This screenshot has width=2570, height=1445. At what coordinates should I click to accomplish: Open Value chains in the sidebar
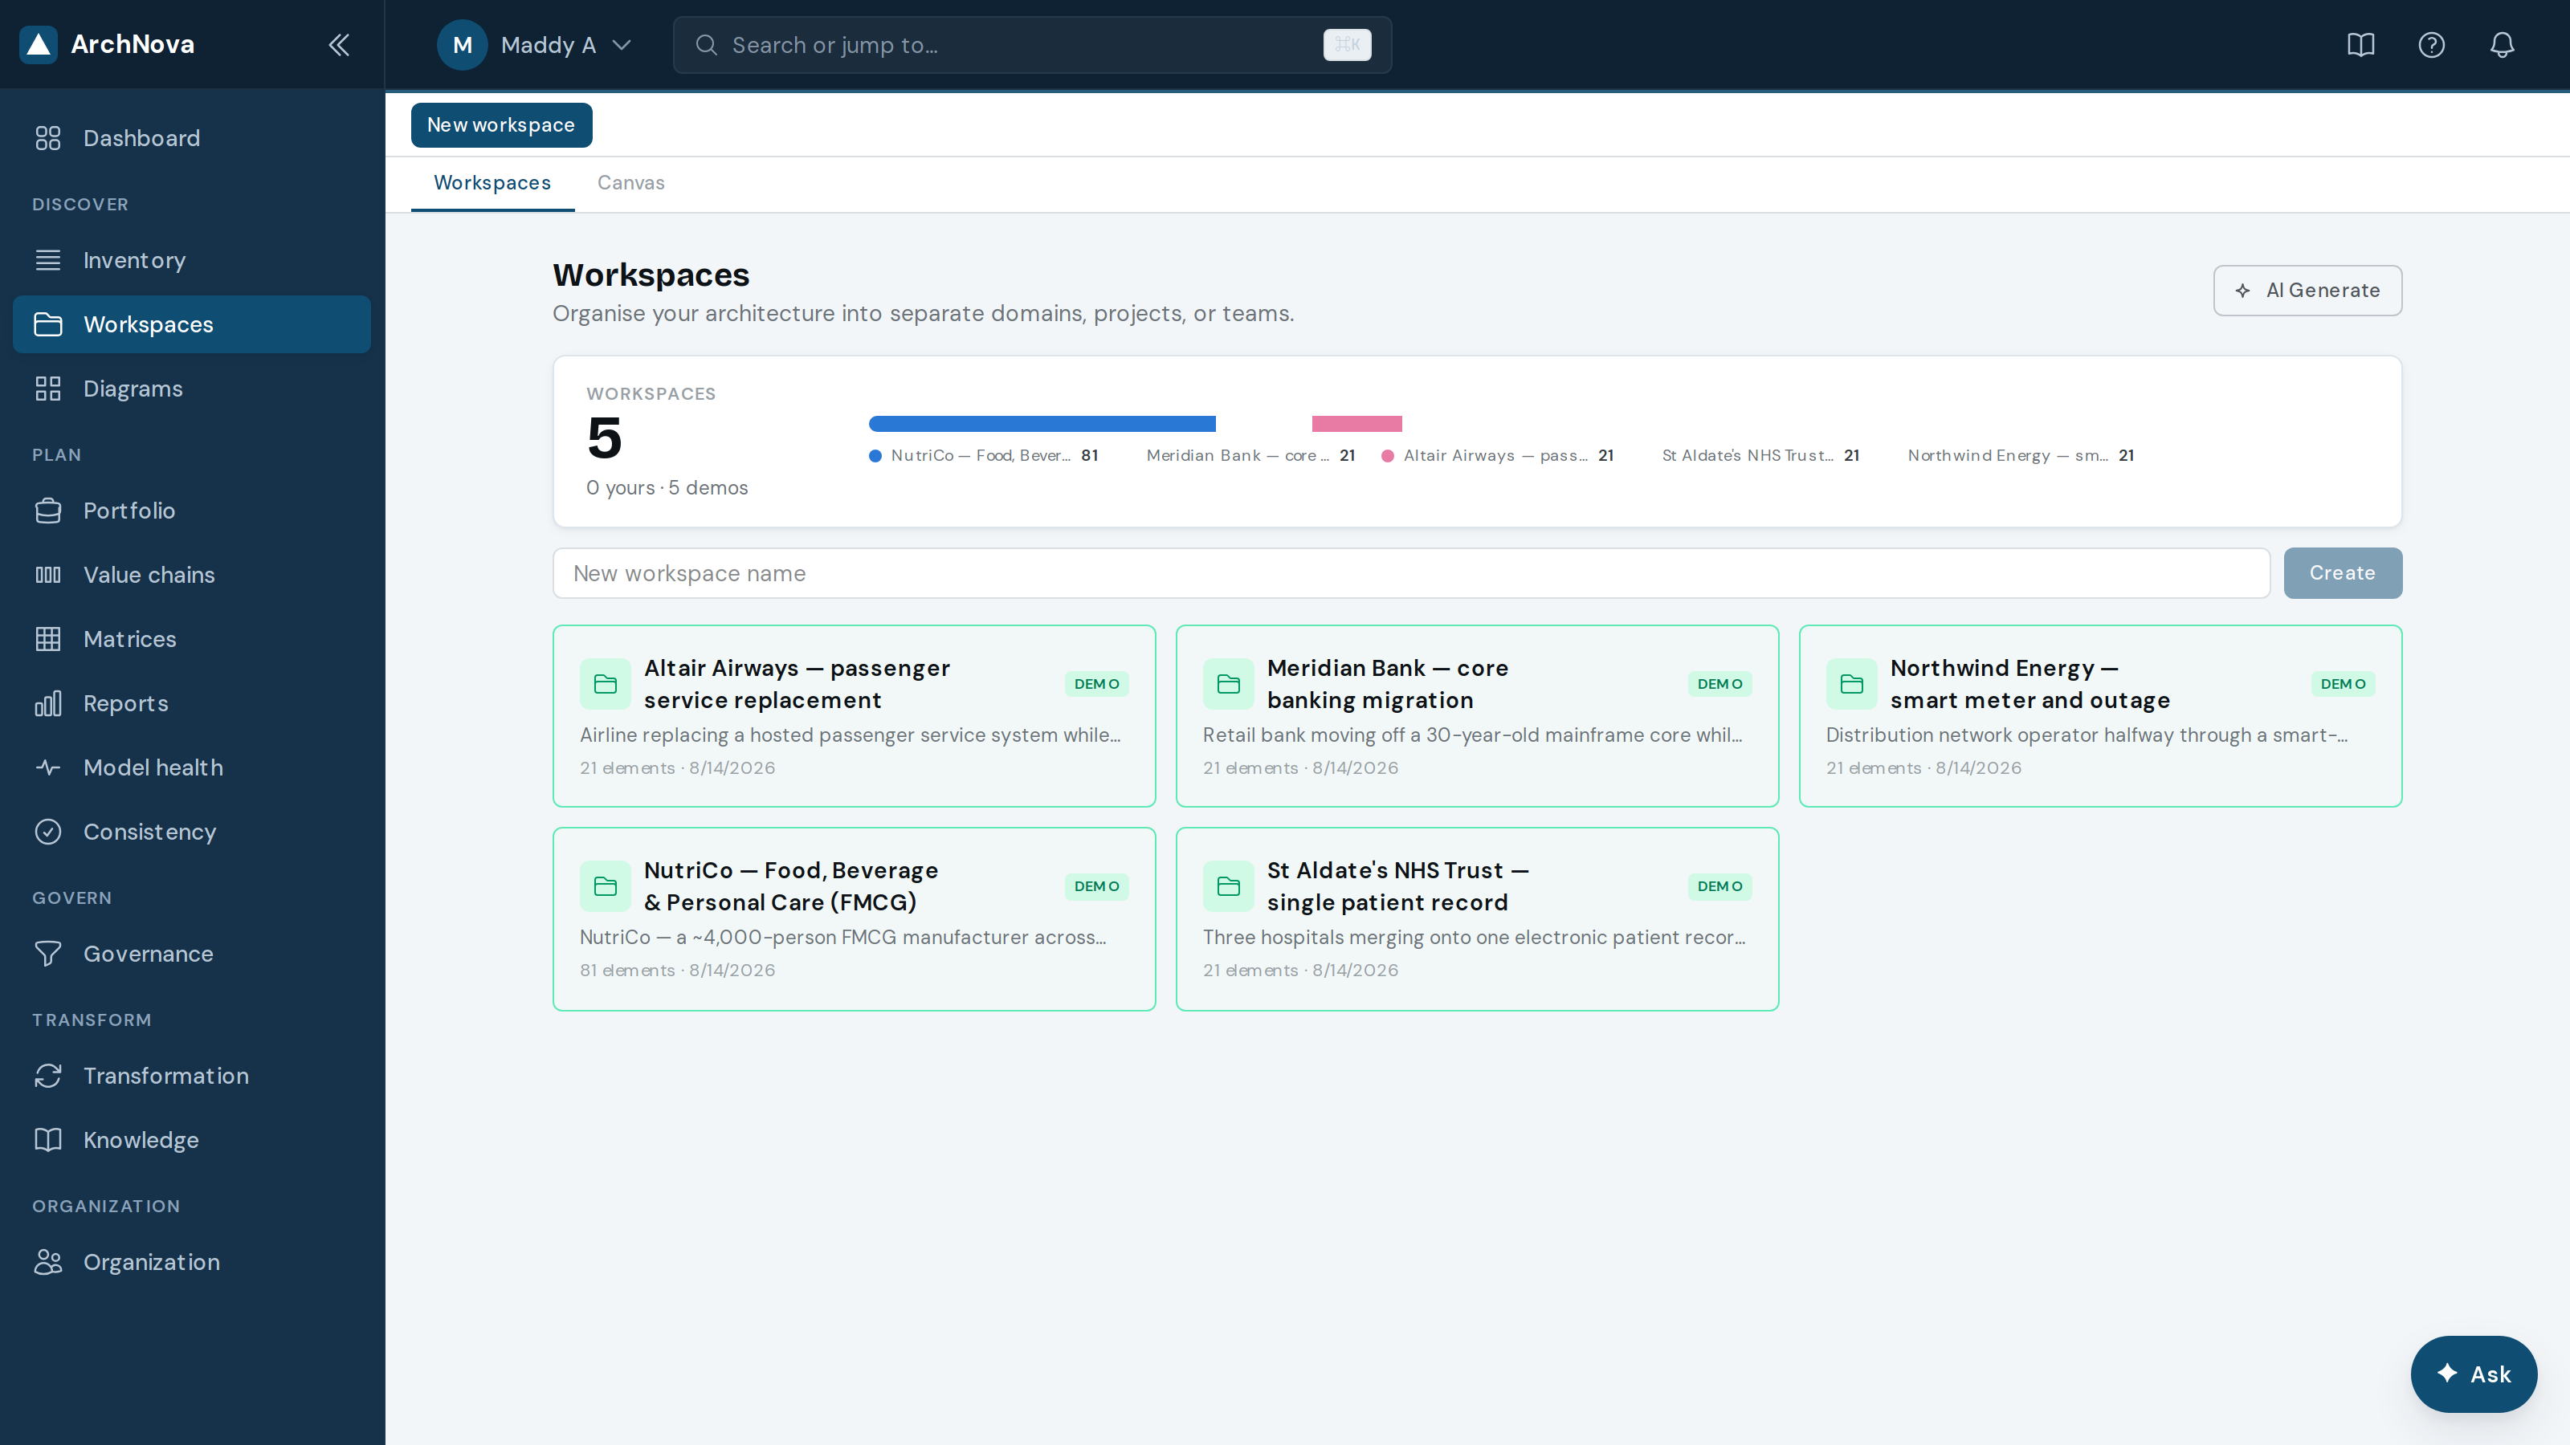192,575
